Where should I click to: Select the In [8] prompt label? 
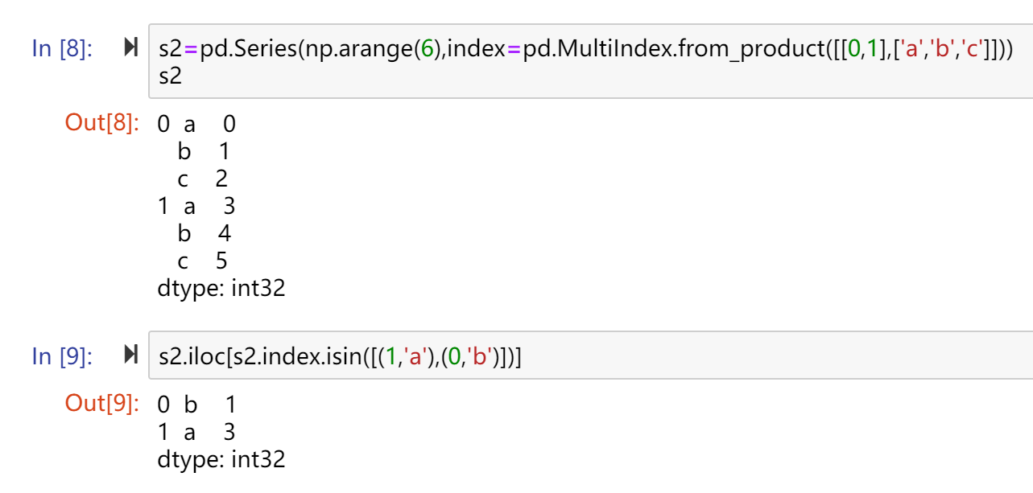[62, 49]
